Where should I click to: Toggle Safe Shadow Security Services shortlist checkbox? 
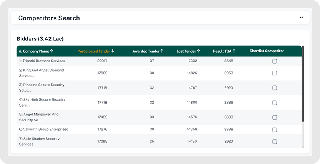275,142
